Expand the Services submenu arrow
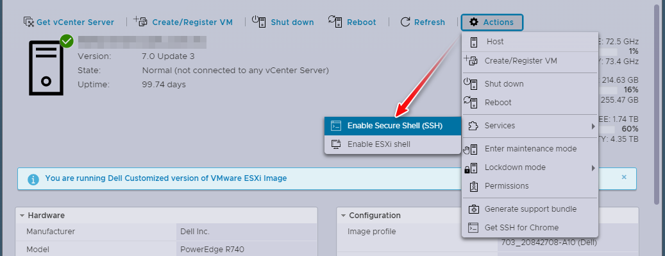Screen dimensions: 665x256 [593, 126]
